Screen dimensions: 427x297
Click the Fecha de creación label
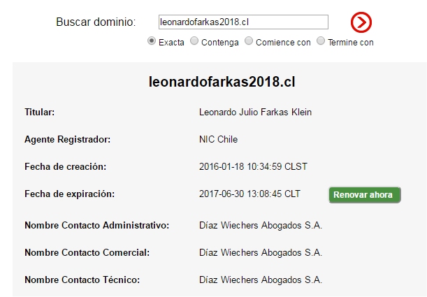65,166
